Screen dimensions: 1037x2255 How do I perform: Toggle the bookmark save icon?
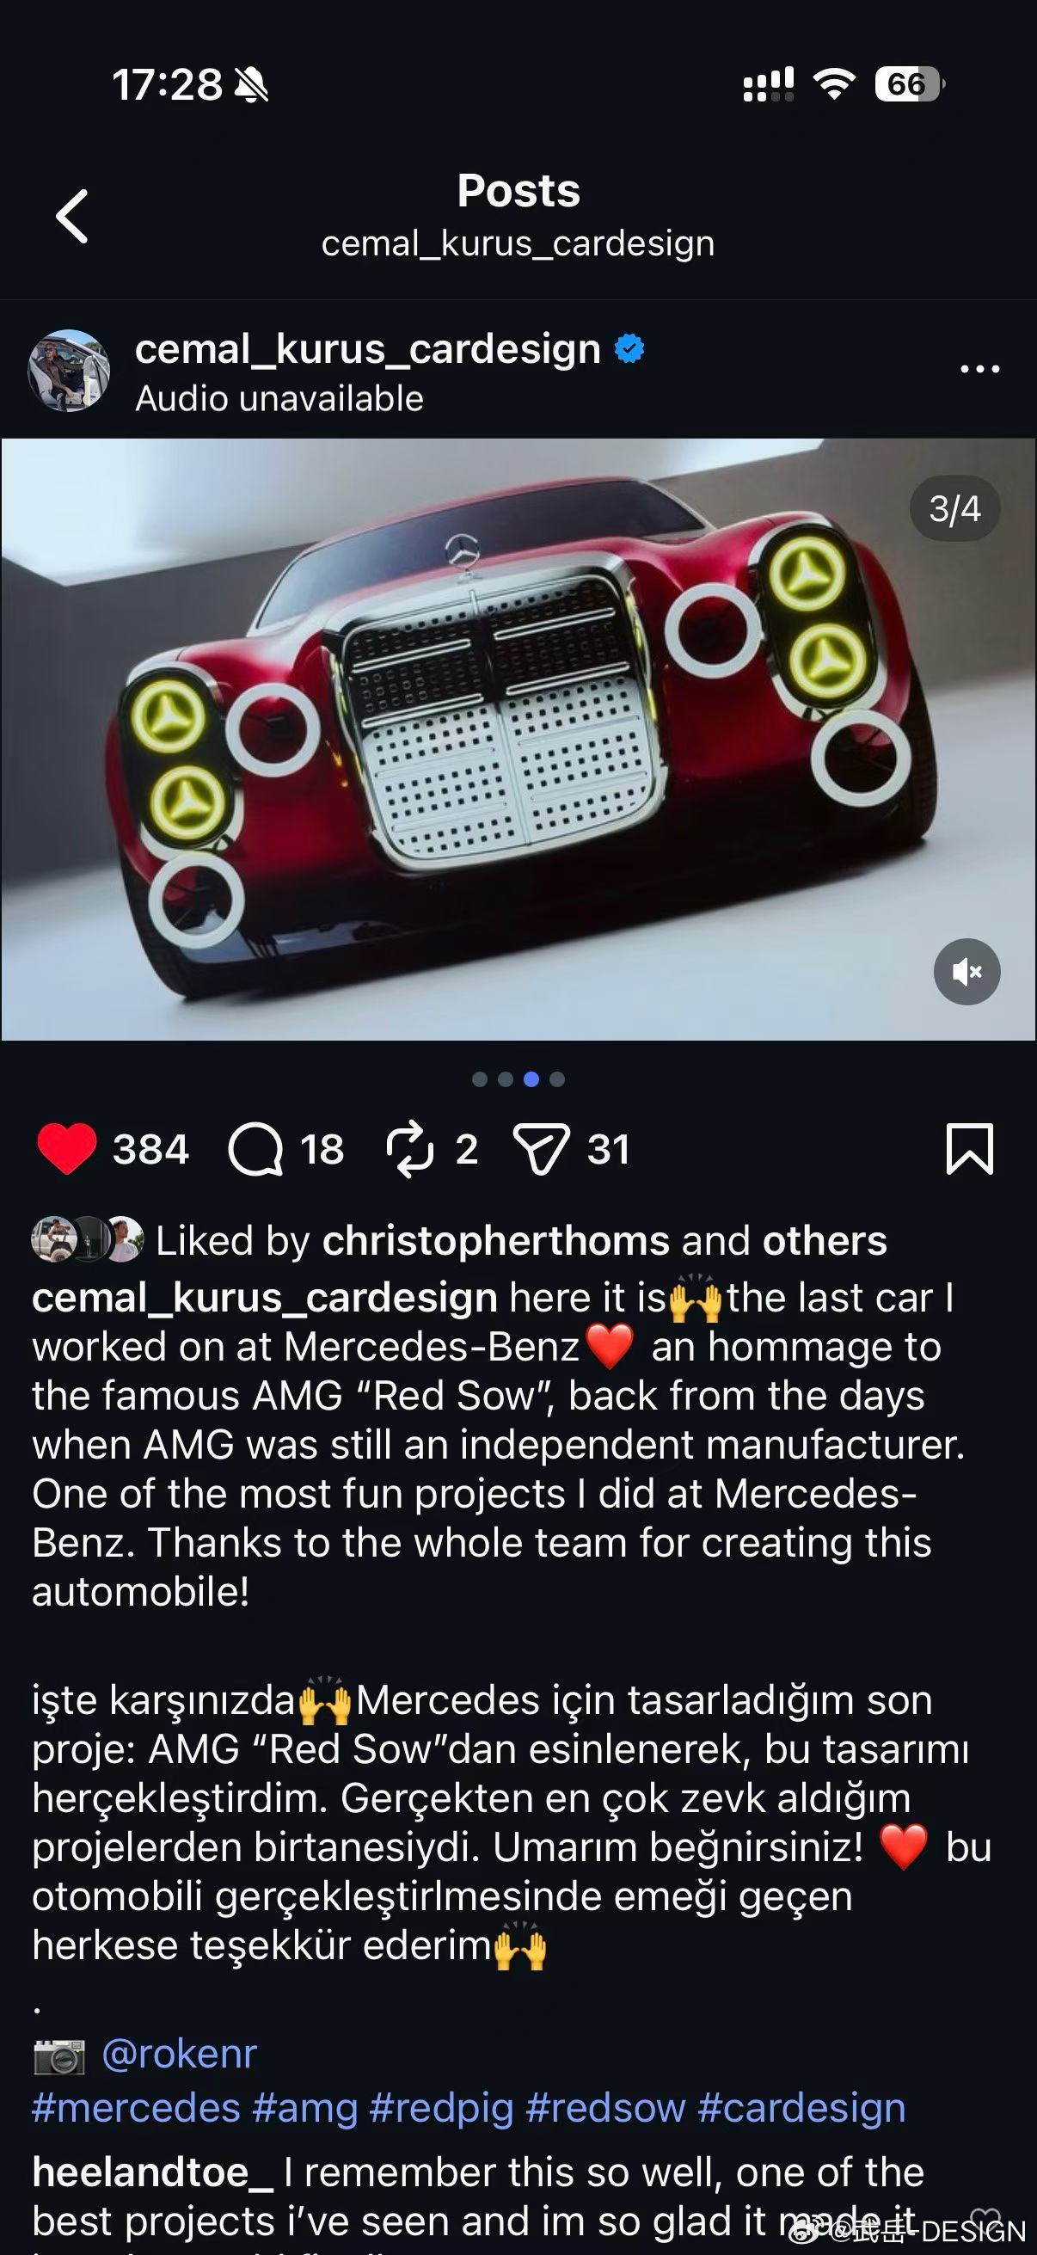(x=970, y=1148)
